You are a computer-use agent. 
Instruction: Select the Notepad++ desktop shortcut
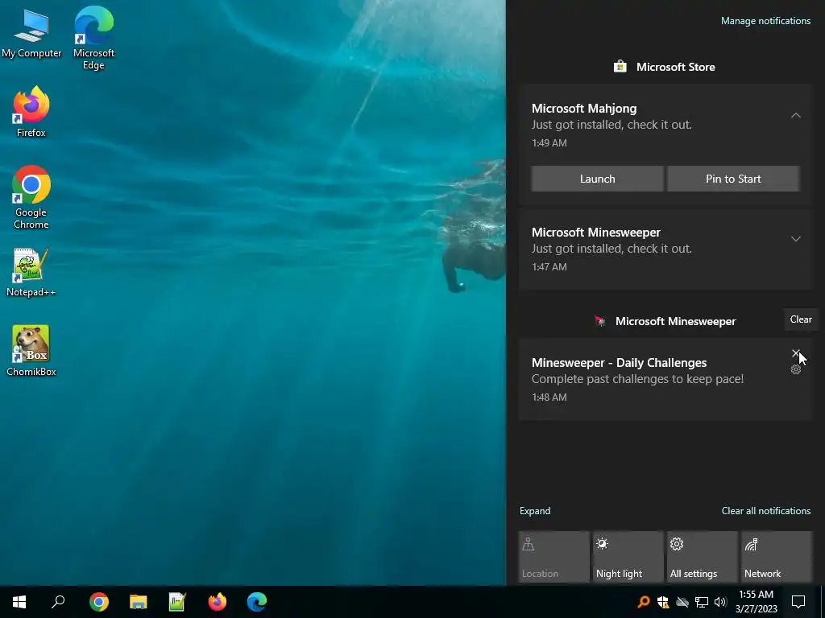click(31, 272)
